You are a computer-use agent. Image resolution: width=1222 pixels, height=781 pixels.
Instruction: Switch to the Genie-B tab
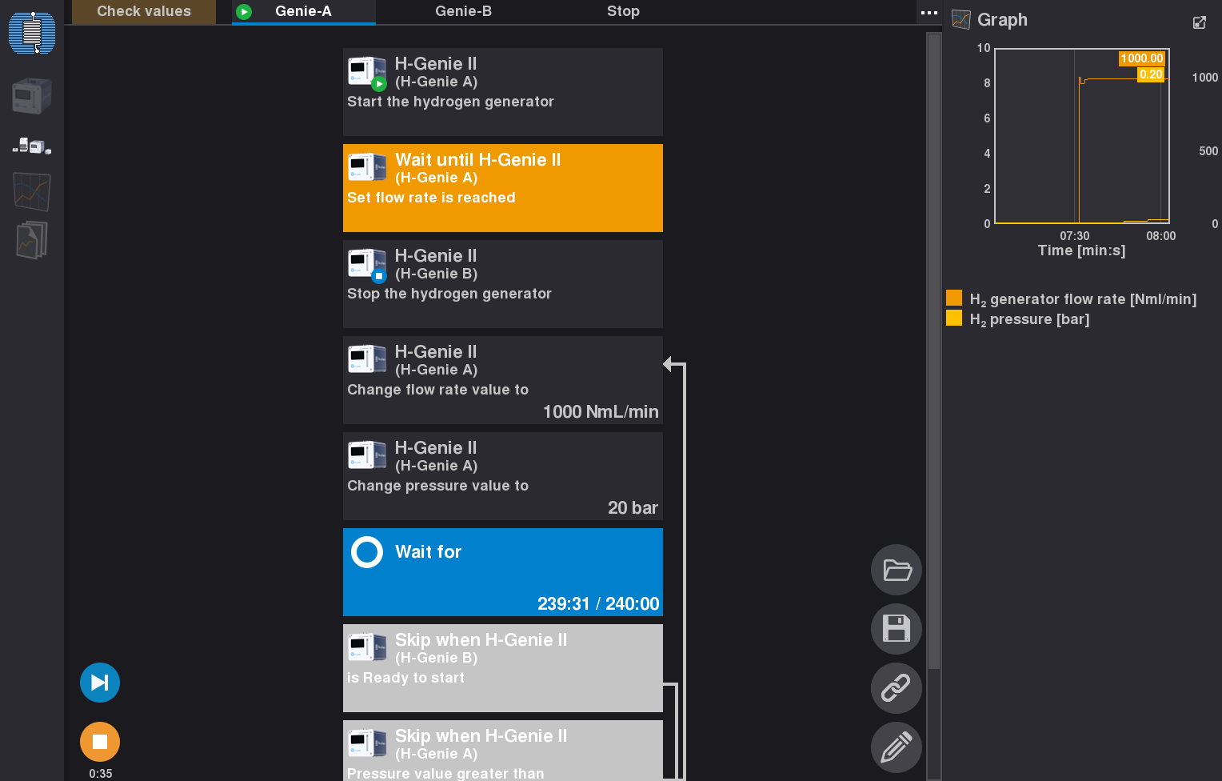(464, 12)
